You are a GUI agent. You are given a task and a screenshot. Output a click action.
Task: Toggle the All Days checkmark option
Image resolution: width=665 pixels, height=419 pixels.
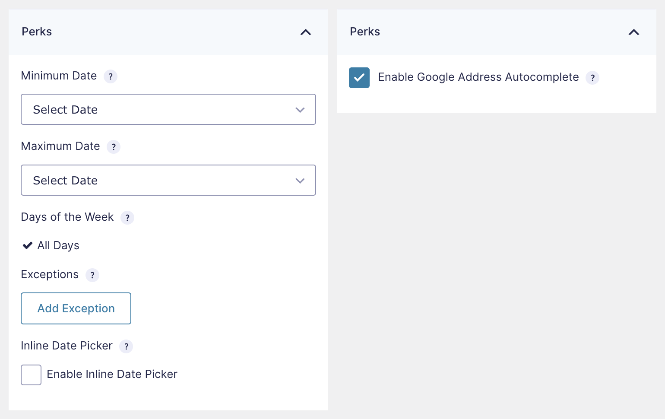coord(51,245)
